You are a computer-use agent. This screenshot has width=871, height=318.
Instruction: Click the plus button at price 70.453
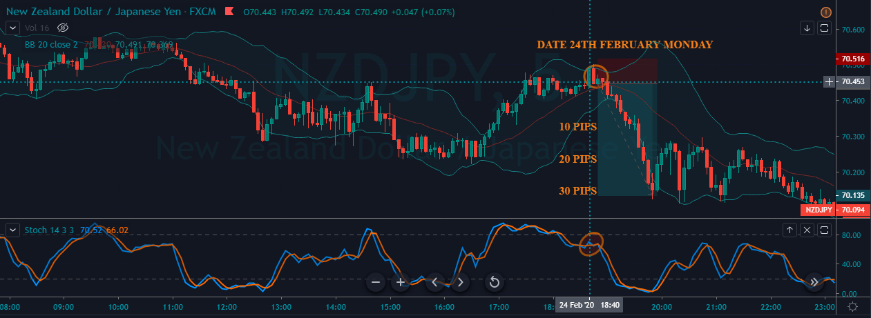829,82
